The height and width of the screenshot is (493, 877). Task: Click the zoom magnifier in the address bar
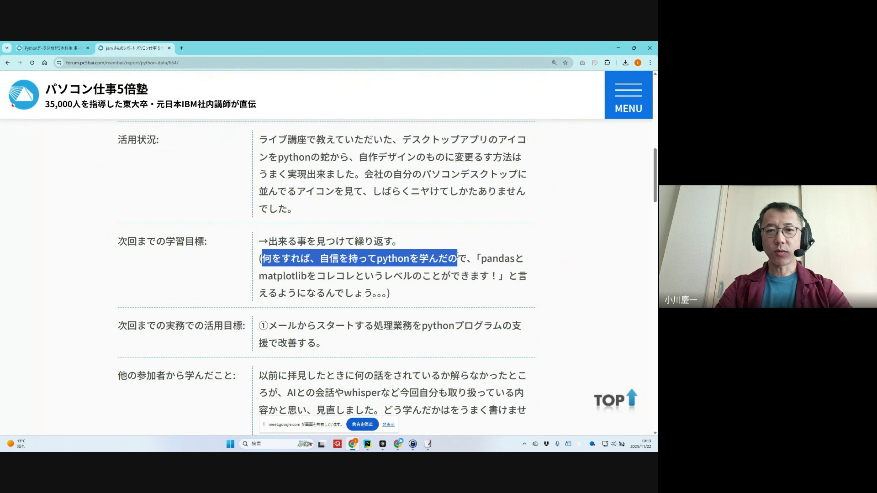click(554, 63)
